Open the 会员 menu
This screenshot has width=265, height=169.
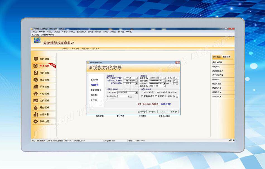(90, 32)
